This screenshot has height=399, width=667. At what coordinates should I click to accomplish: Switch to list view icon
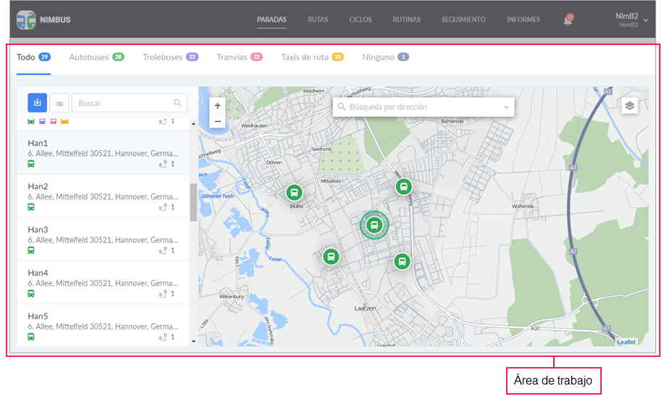click(59, 103)
